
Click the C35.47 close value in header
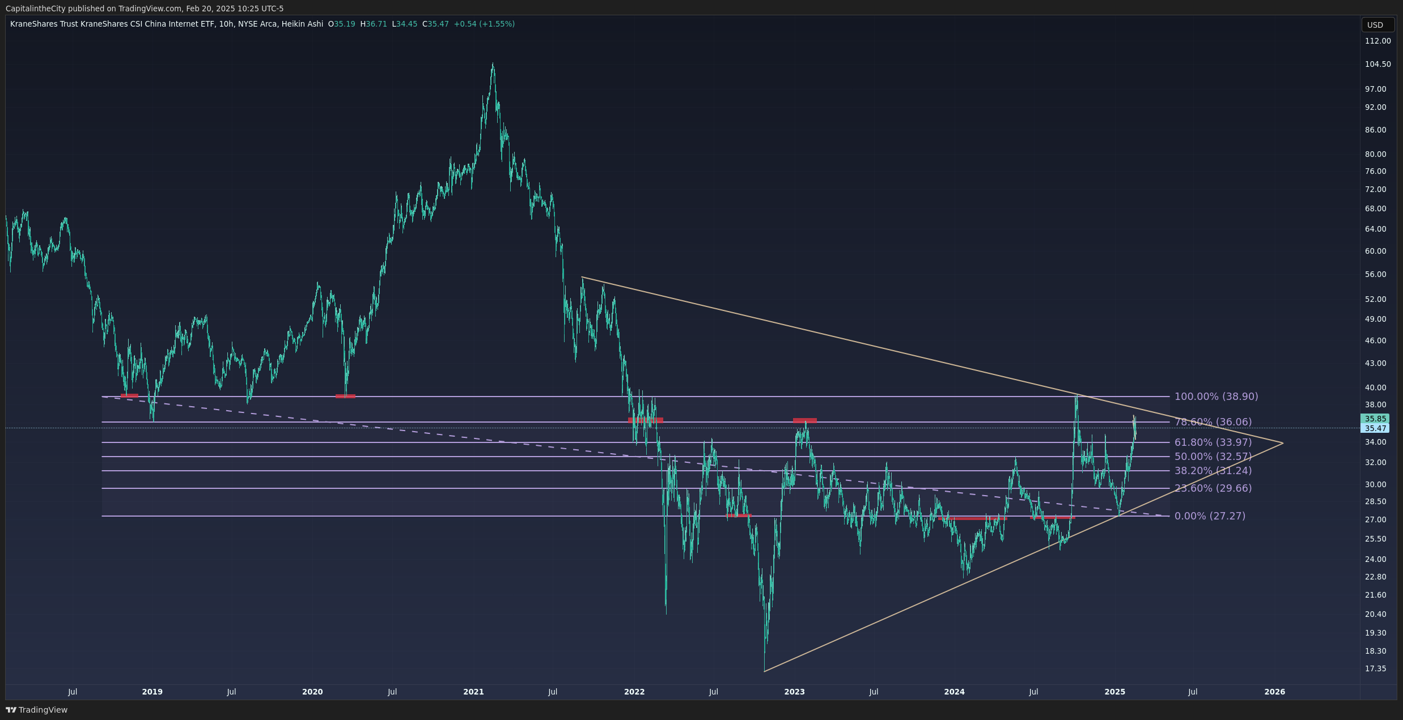(x=435, y=24)
